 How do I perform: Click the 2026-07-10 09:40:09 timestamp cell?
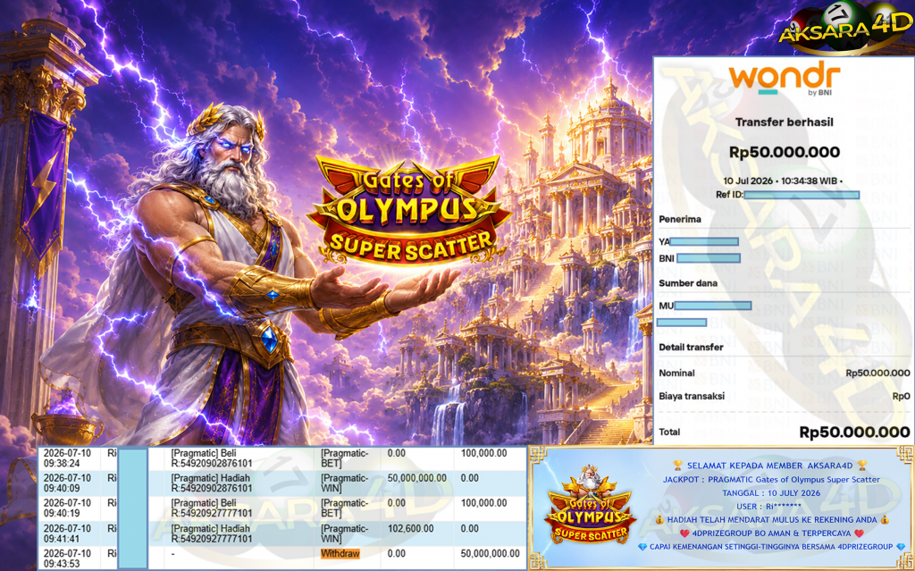[67, 483]
